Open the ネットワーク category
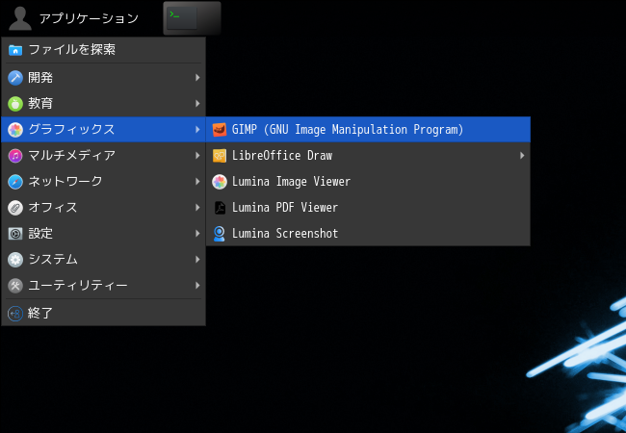Image resolution: width=626 pixels, height=433 pixels. [103, 182]
